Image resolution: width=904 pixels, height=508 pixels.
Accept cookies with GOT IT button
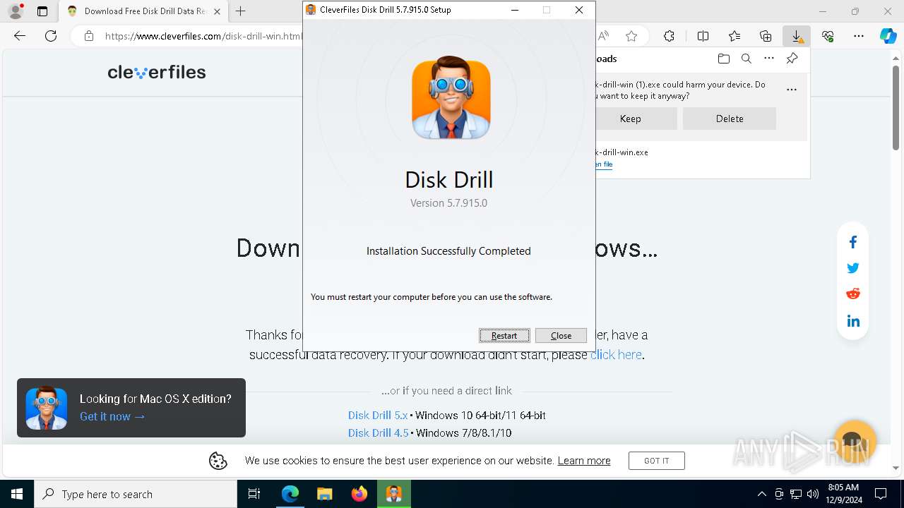click(656, 461)
